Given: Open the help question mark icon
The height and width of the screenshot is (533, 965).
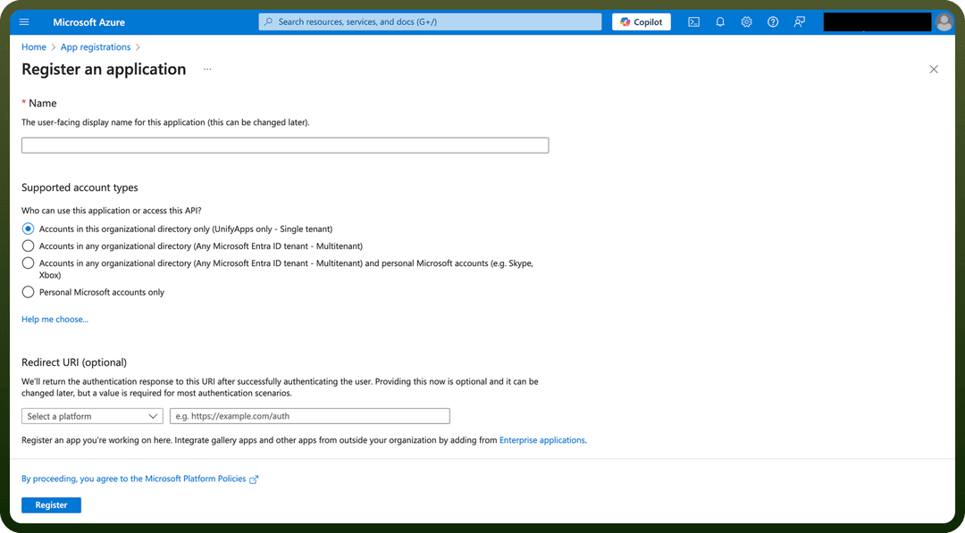Looking at the screenshot, I should (773, 22).
